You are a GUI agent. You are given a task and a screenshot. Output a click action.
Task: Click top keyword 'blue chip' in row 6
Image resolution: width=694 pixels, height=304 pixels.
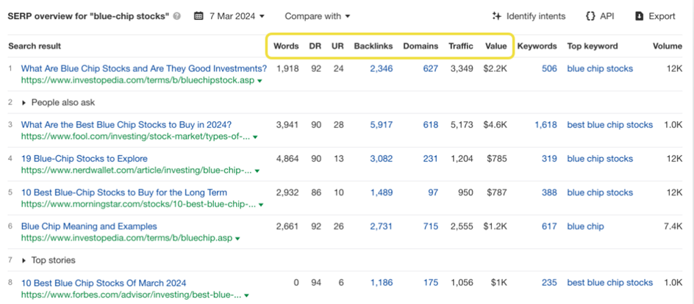coord(585,226)
